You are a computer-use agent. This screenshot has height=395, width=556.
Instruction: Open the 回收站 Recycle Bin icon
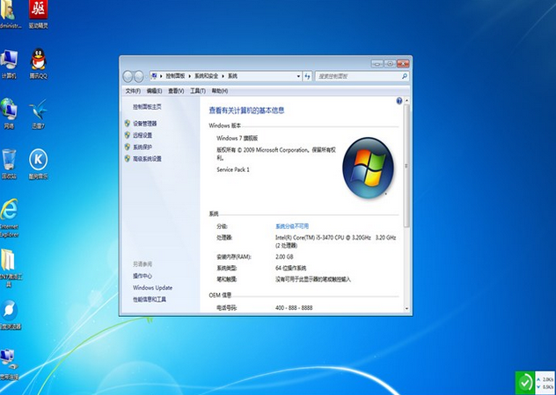coord(9,160)
